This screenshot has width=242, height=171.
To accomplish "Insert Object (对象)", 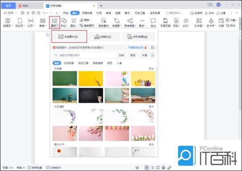I will 232,20.
